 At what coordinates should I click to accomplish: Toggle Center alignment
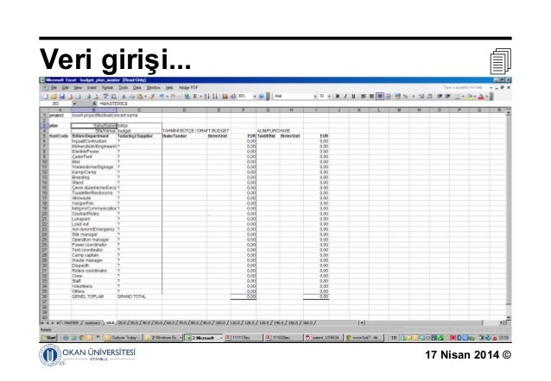(x=371, y=97)
